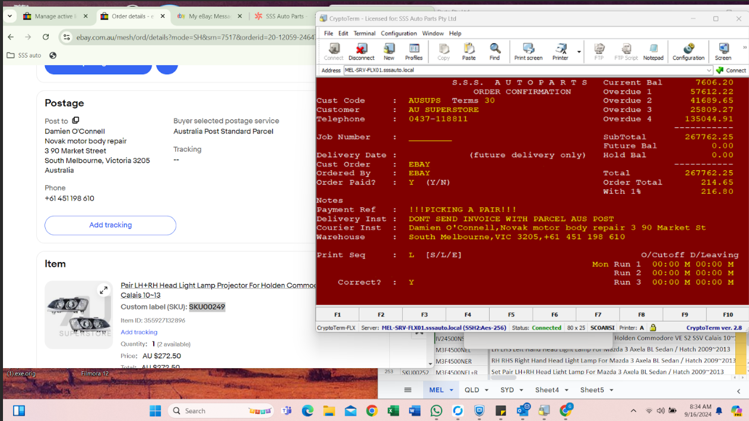Open the Sheet5 tab dropdown arrow
749x421 pixels.
tap(611, 390)
